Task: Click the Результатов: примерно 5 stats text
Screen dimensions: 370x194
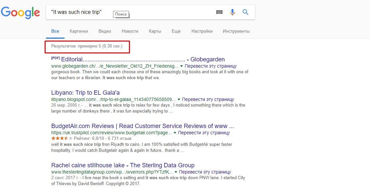Action: [87, 46]
